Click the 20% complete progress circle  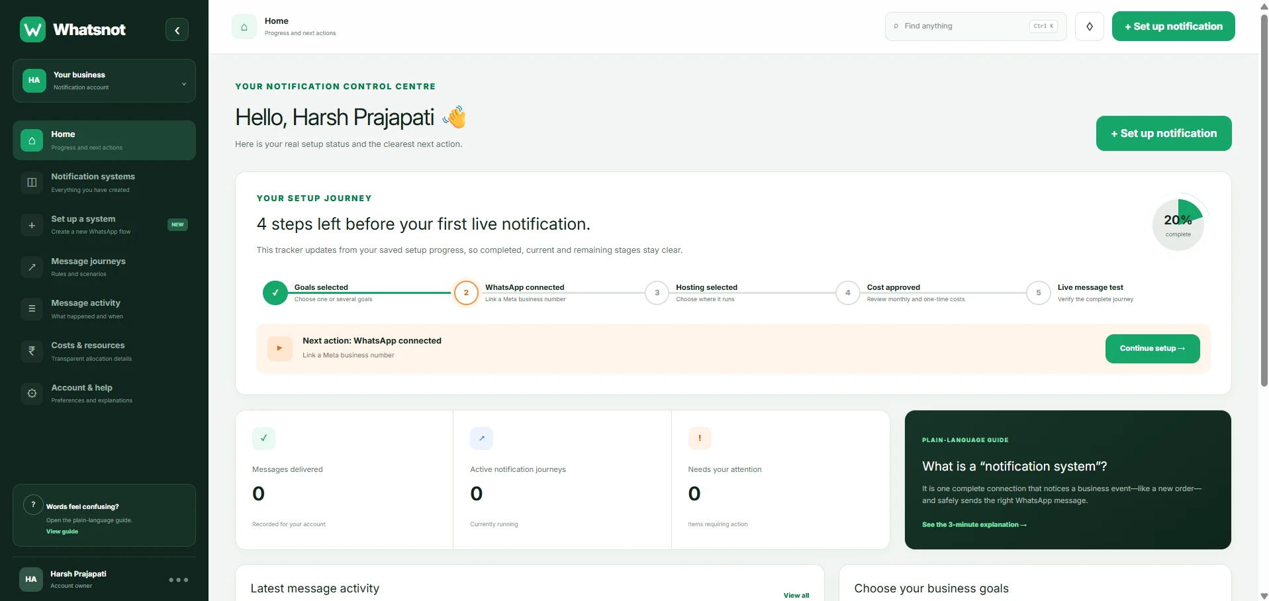1178,225
